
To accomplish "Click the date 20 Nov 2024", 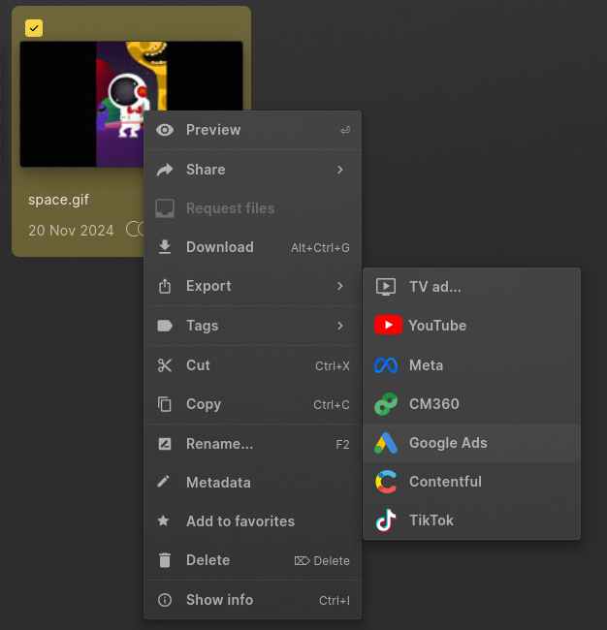I will tap(71, 231).
